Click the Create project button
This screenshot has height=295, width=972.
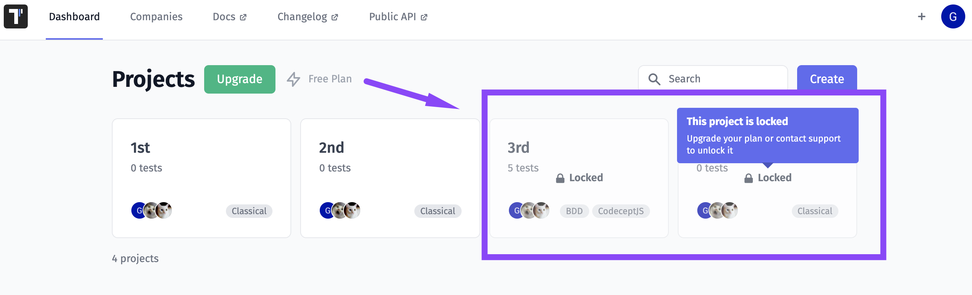coord(827,78)
